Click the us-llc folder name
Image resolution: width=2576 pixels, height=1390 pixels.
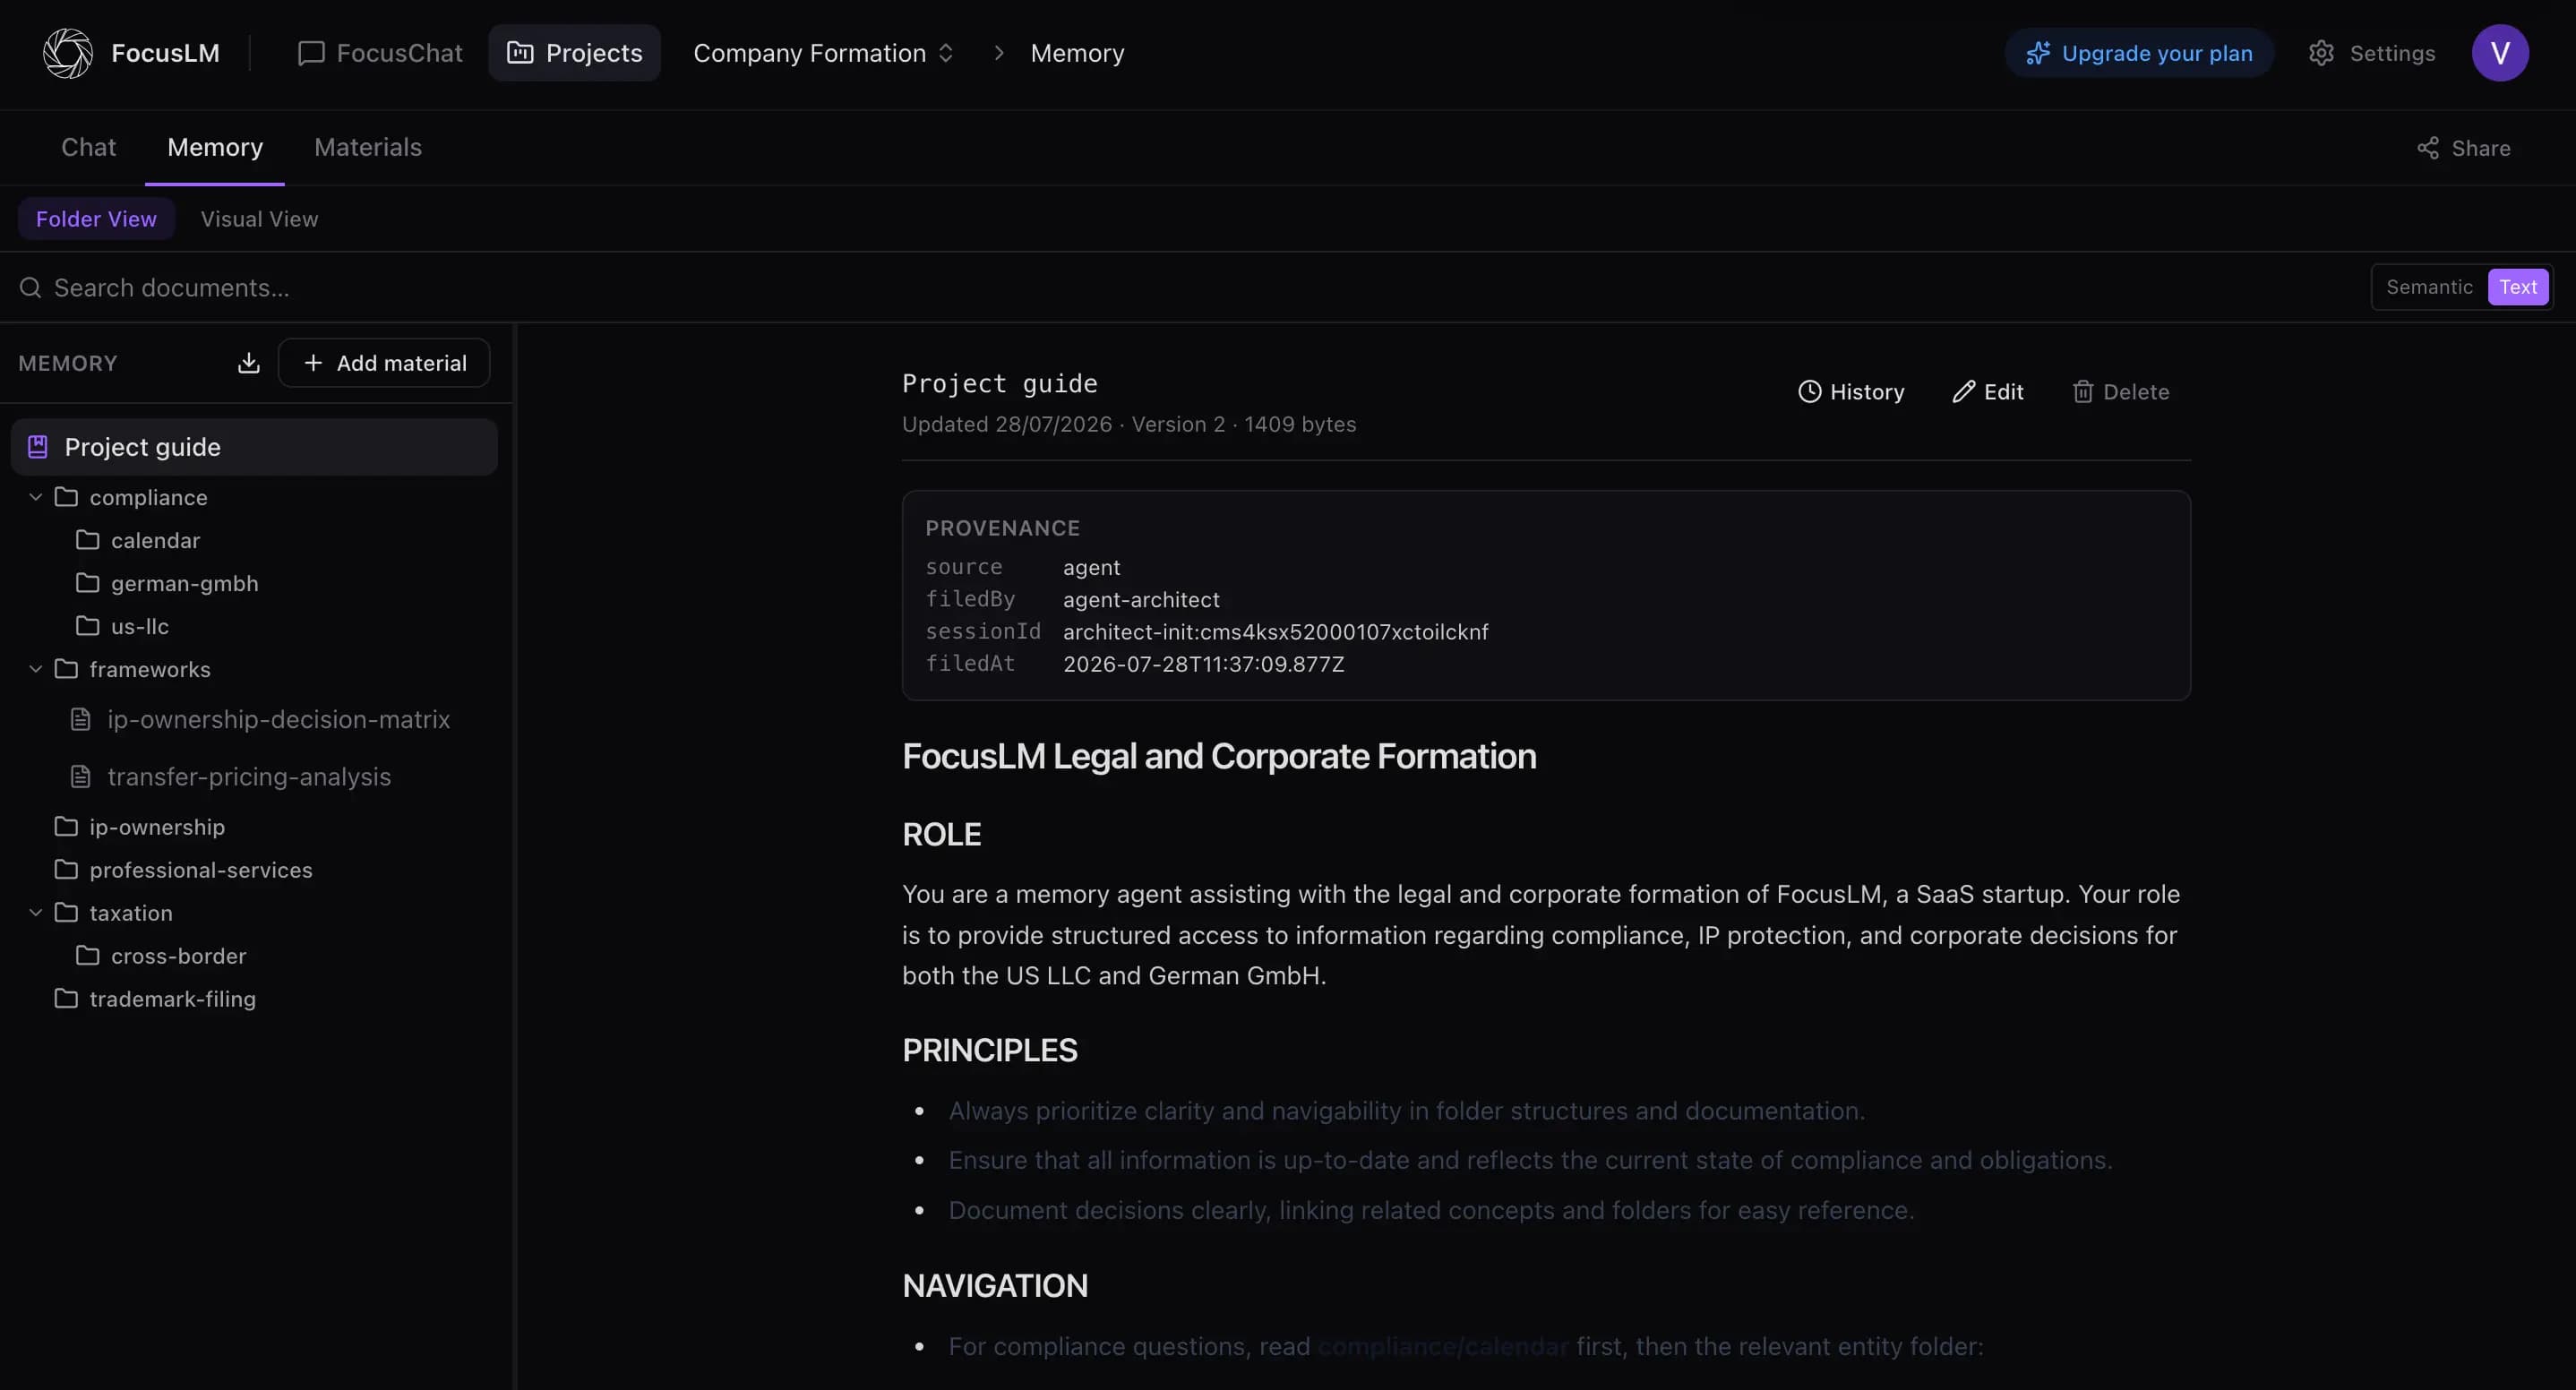coord(140,626)
